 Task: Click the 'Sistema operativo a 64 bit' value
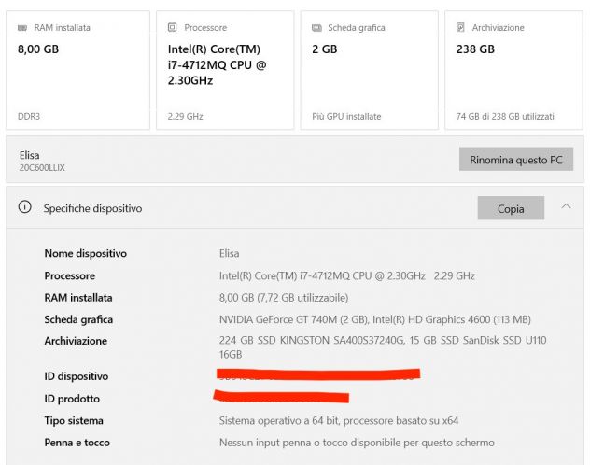click(x=339, y=420)
